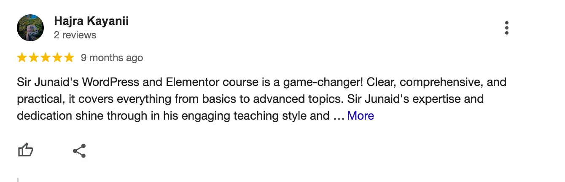Select the third gold rating star
This screenshot has height=182, width=565.
click(46, 58)
